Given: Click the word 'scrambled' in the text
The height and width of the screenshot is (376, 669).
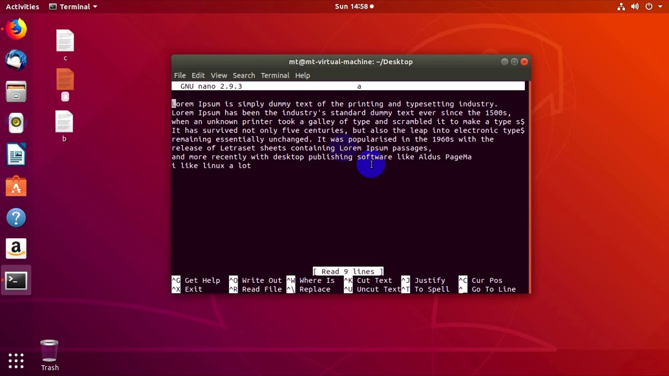Looking at the screenshot, I should 412,122.
